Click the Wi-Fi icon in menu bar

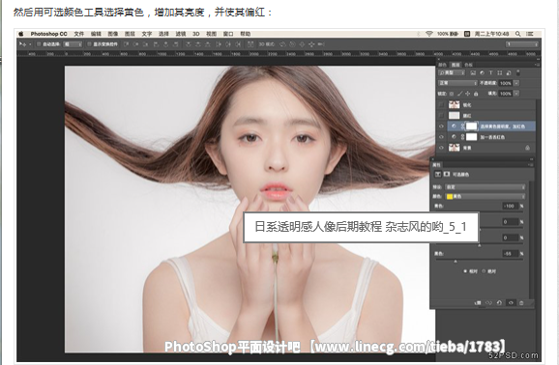point(428,34)
